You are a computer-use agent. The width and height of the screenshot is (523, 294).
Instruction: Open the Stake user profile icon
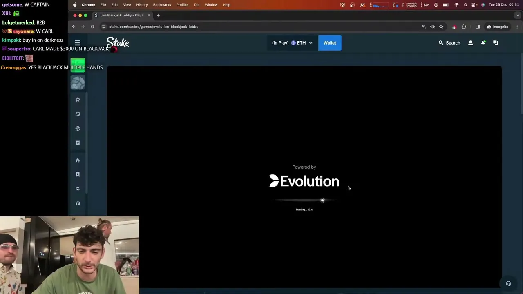pyautogui.click(x=470, y=43)
